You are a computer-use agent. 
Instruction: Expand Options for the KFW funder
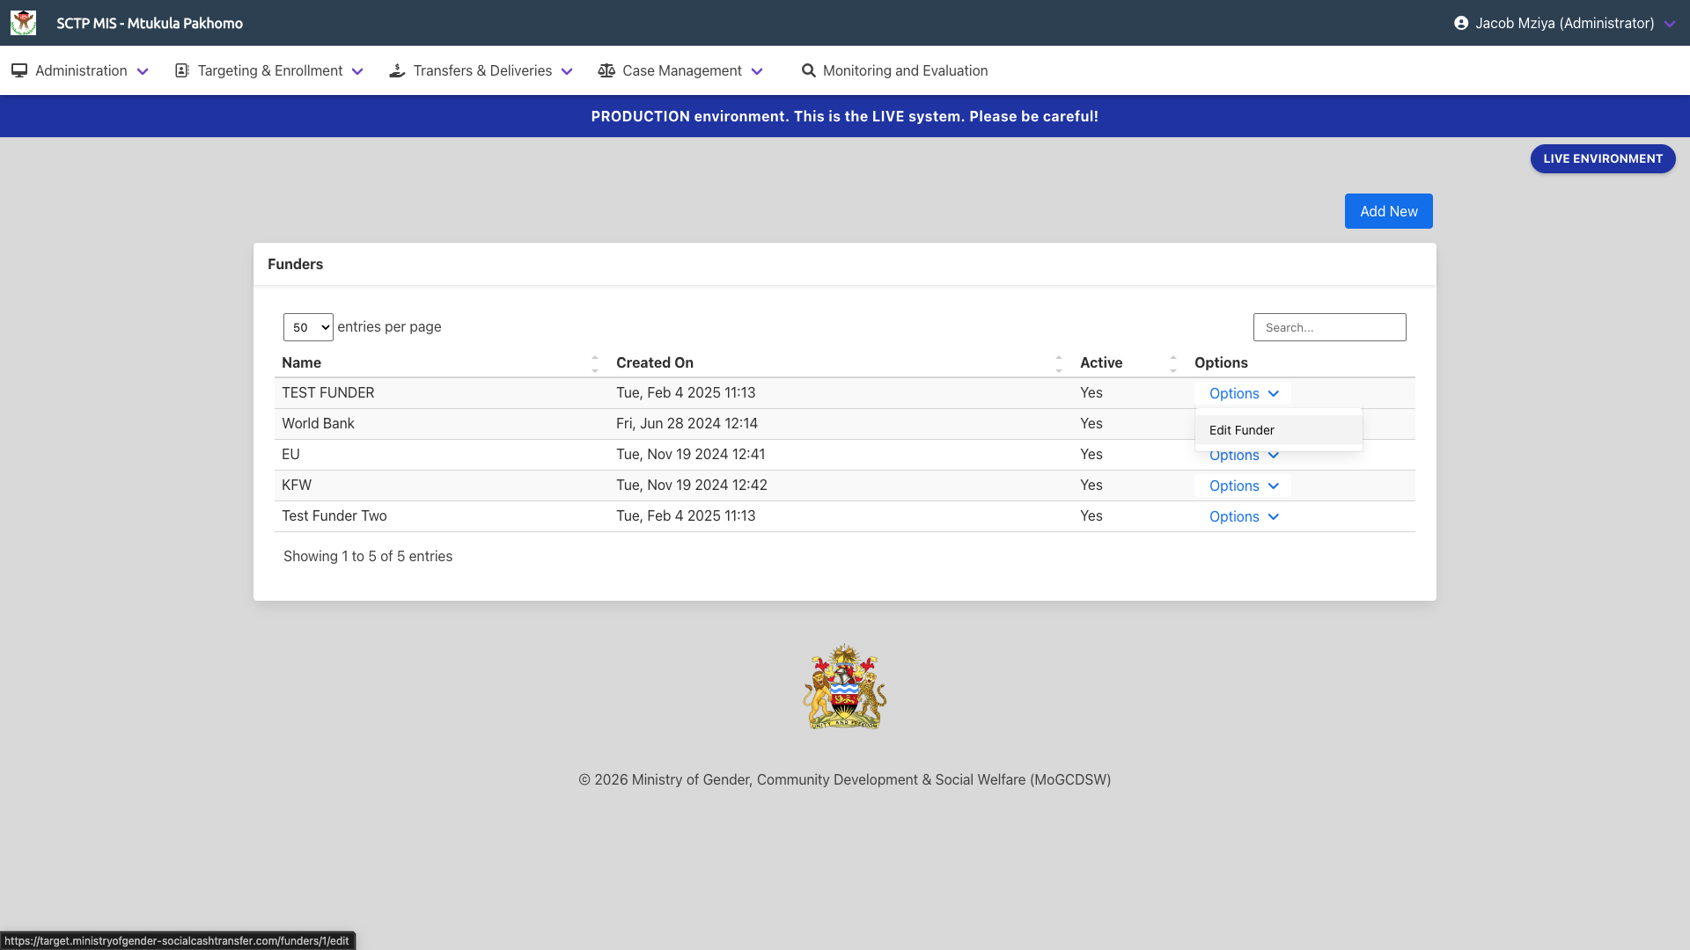click(1243, 486)
